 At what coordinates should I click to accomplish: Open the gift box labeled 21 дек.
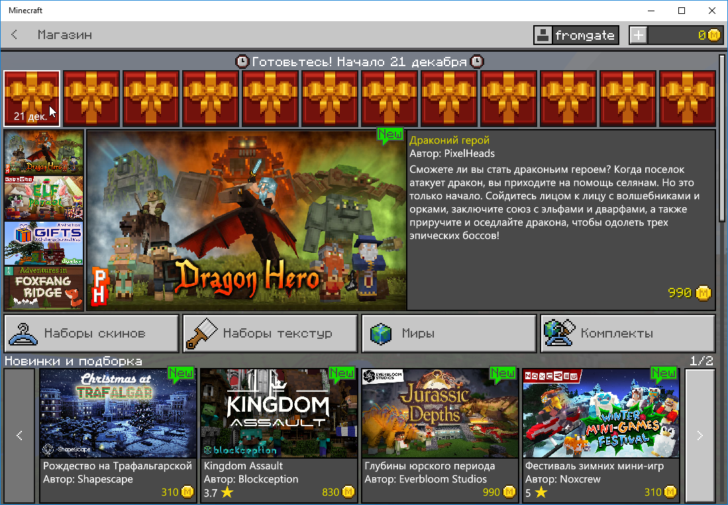32,98
